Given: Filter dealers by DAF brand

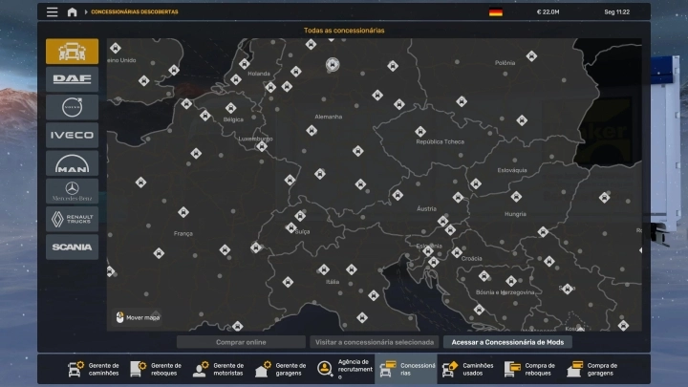Looking at the screenshot, I should pyautogui.click(x=72, y=79).
